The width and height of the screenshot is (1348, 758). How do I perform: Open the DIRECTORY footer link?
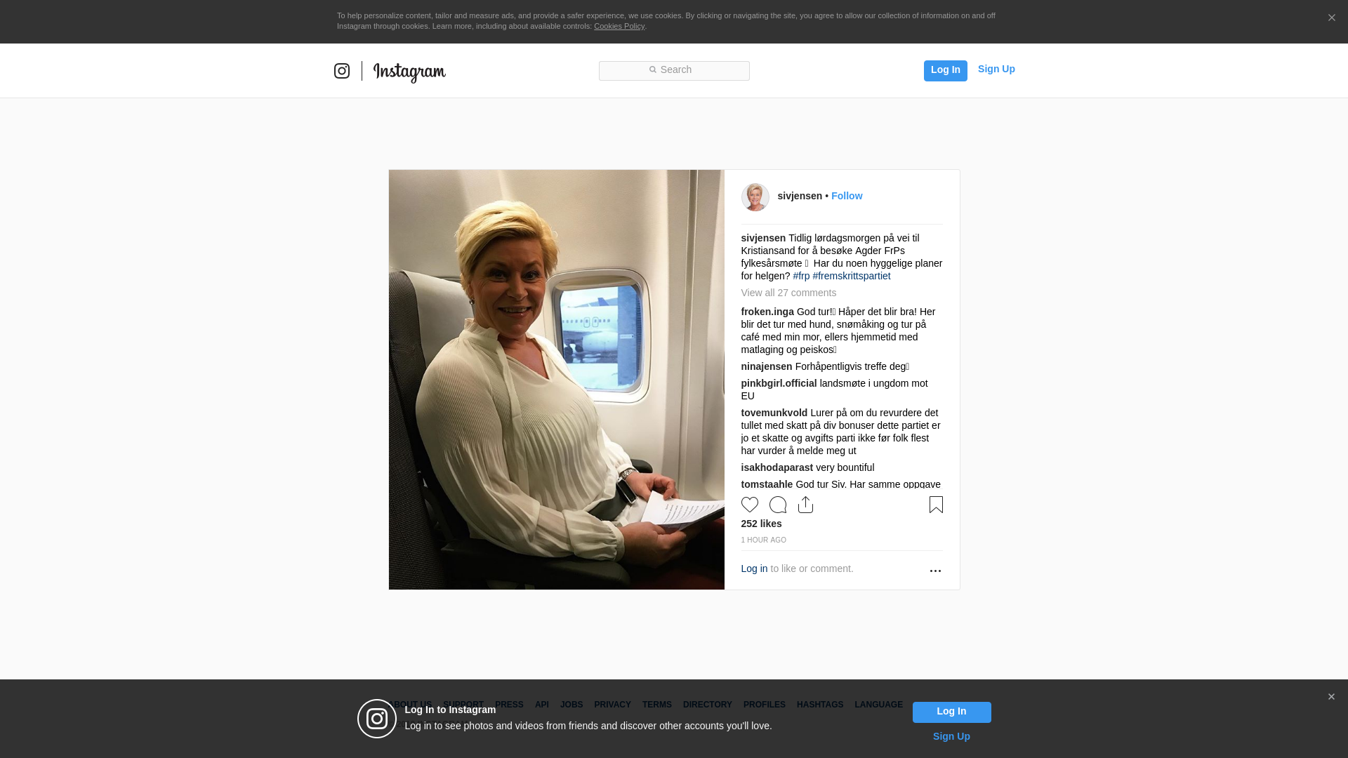tap(708, 705)
